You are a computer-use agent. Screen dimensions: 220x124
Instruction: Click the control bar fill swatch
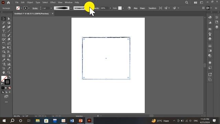[18, 8]
